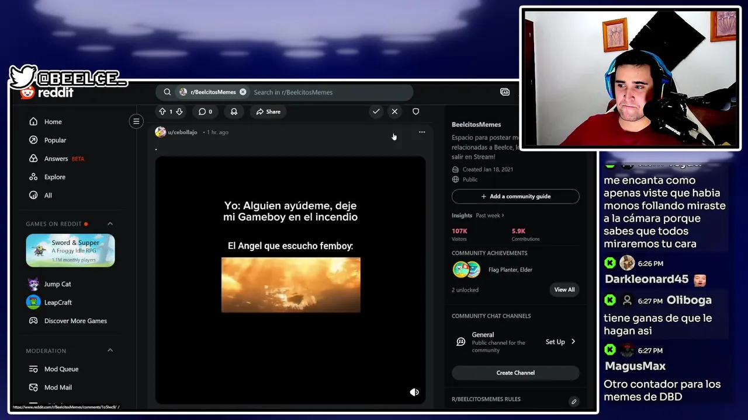Click the Reddit logo
748x420 pixels.
point(47,92)
